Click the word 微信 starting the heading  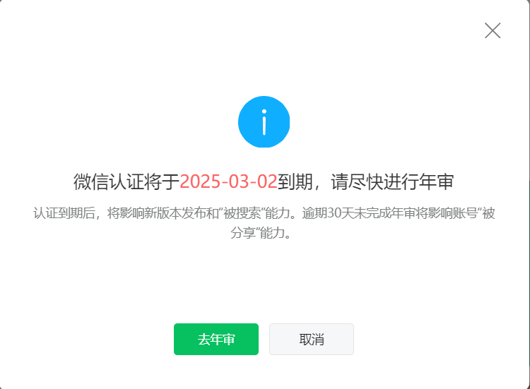[x=91, y=181]
